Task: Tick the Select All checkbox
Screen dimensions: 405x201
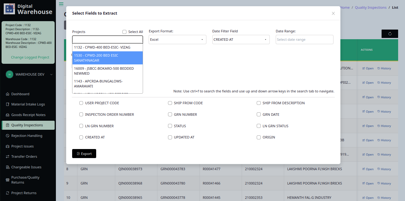Action: point(125,32)
